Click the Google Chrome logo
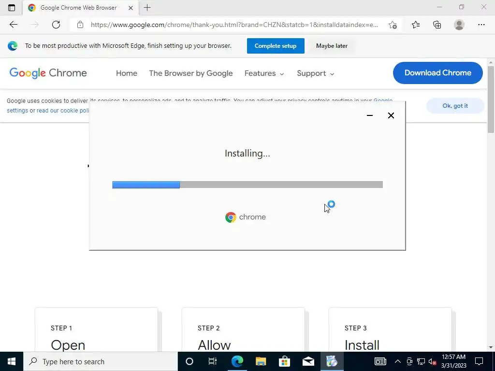 [48, 73]
